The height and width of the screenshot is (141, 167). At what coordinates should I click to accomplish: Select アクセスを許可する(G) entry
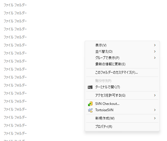click(122, 95)
